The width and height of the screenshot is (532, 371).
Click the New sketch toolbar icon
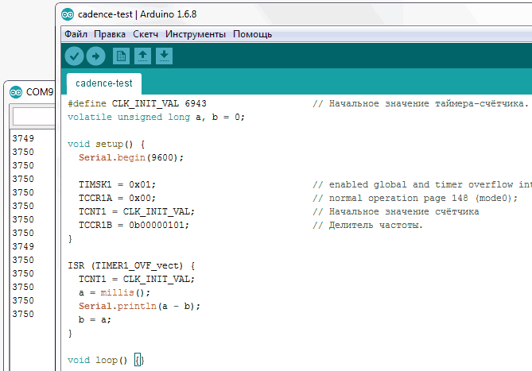(121, 56)
